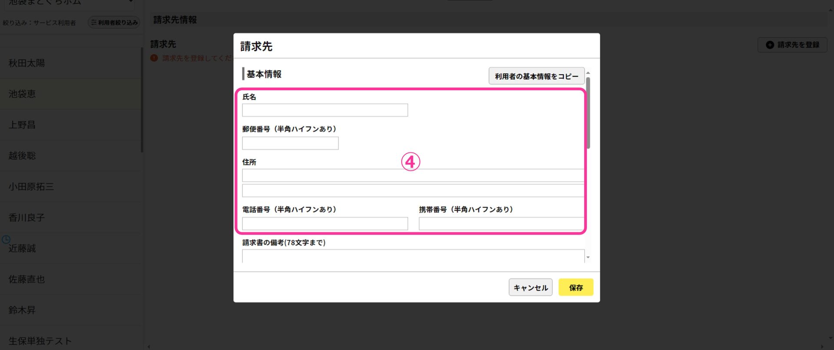This screenshot has height=350, width=834.
Task: Click the 請求書の備考 remarks text area
Action: 413,256
